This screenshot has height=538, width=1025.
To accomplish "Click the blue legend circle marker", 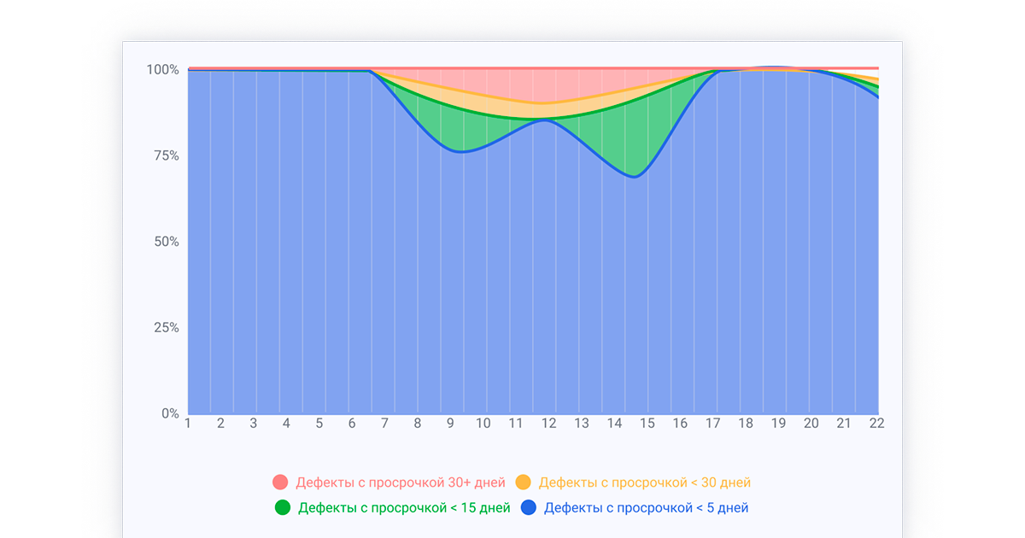I will point(529,507).
